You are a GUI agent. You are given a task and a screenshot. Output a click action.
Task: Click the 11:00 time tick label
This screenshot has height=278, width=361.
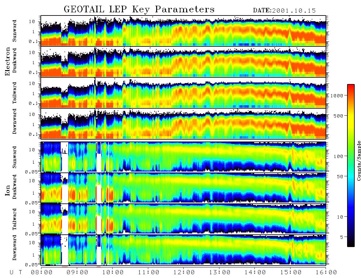click(x=149, y=272)
